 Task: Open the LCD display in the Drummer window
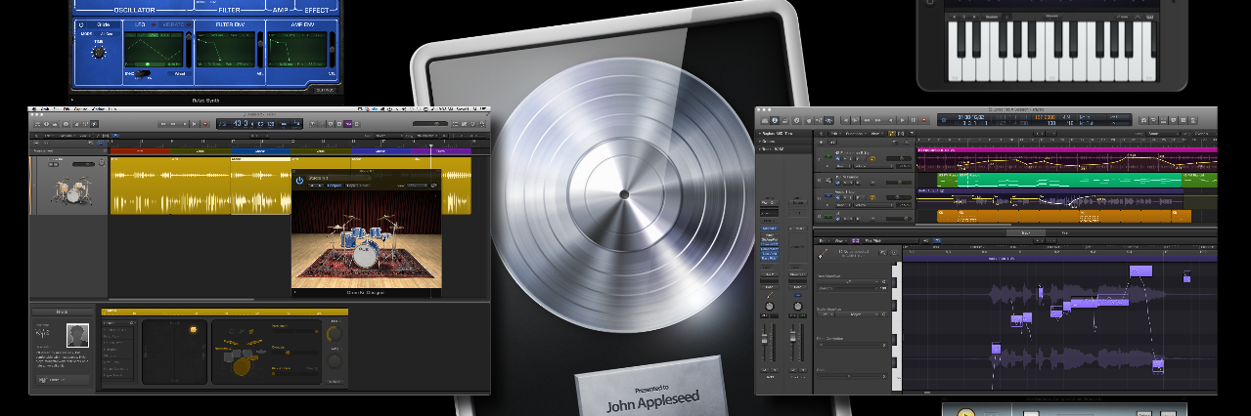coord(259,124)
